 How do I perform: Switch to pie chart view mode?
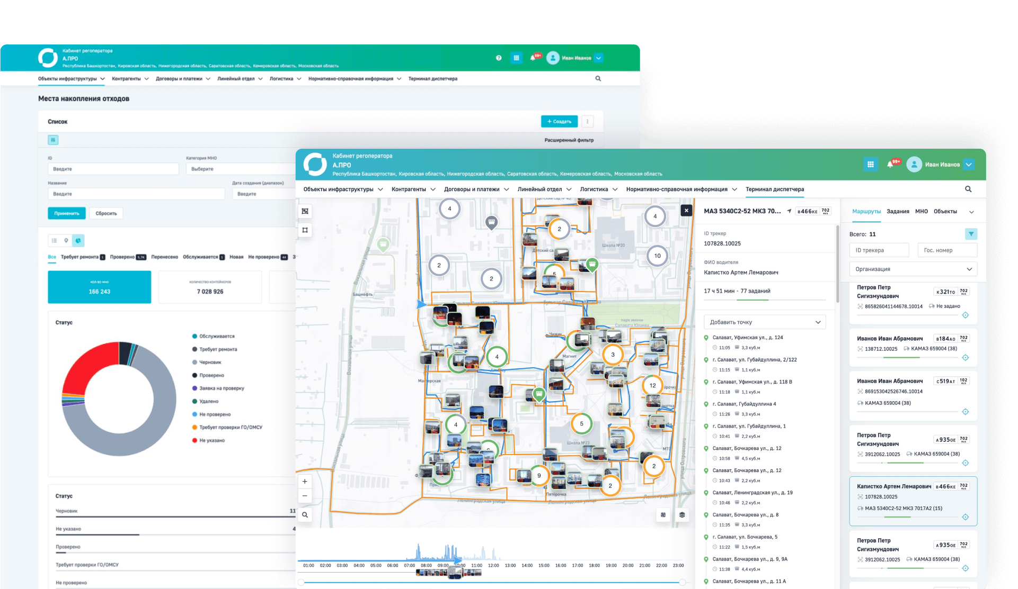click(78, 240)
